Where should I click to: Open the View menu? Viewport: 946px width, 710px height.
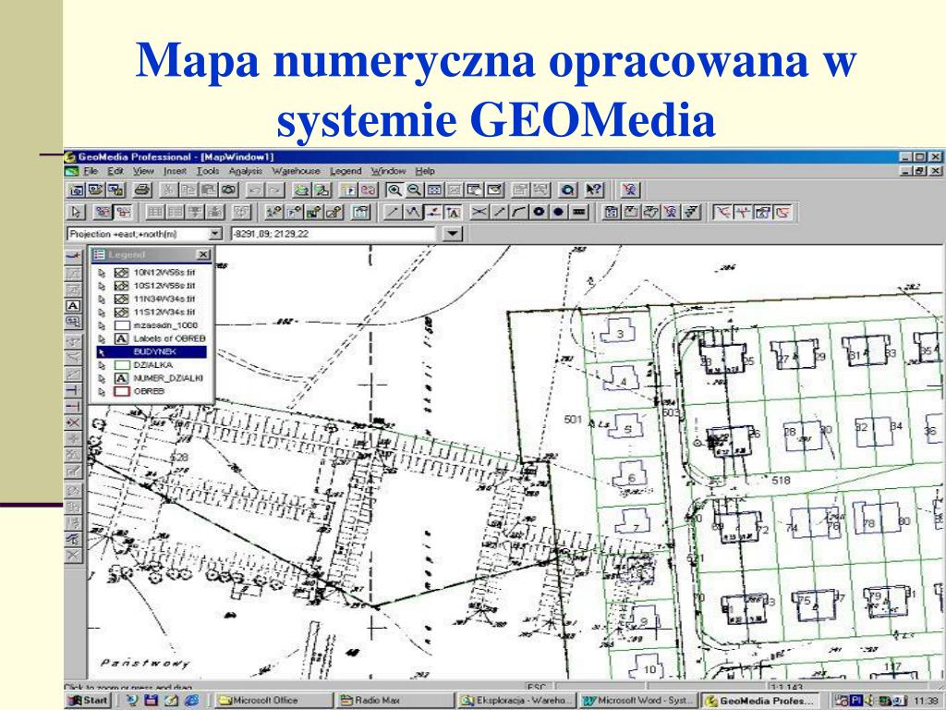[143, 171]
